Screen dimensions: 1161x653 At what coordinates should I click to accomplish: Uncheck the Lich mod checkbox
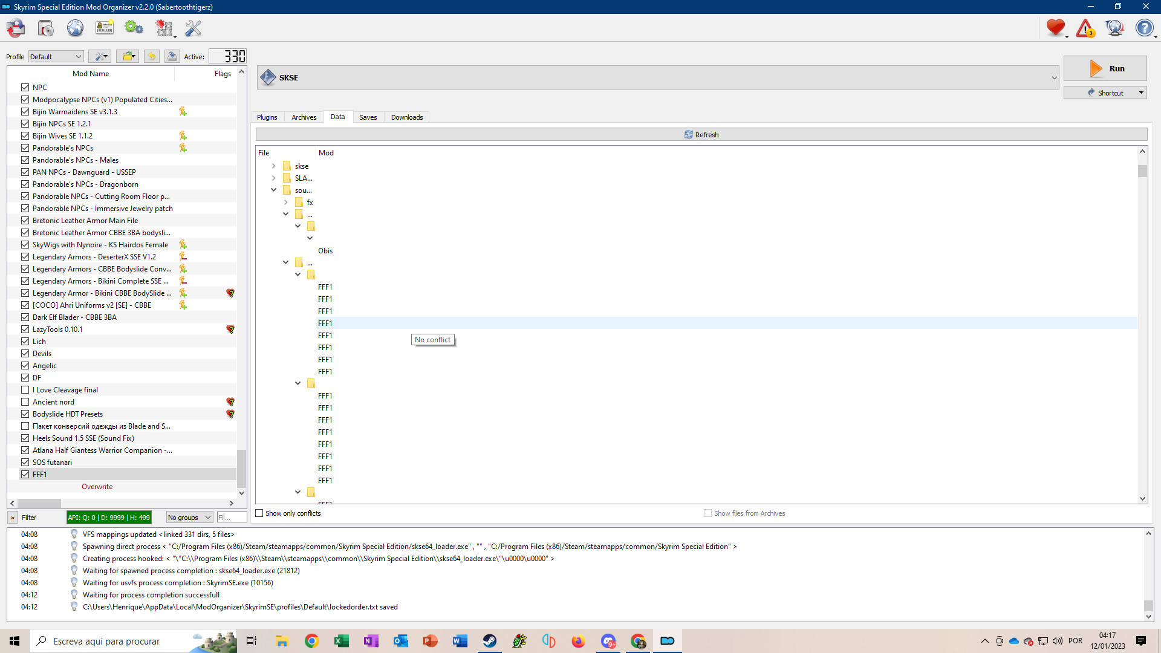click(25, 342)
